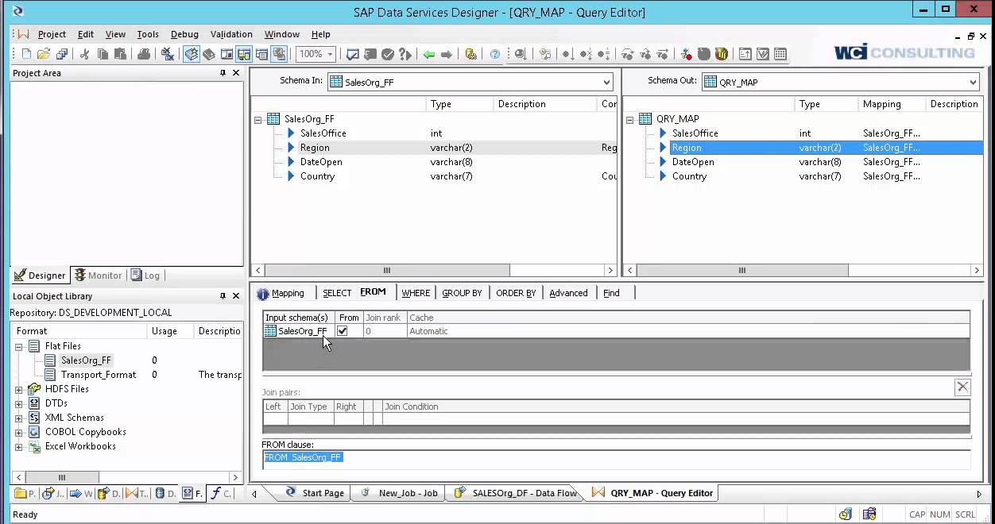This screenshot has height=524, width=995.
Task: Click the Mapping column header in Schema Out
Action: [x=892, y=104]
